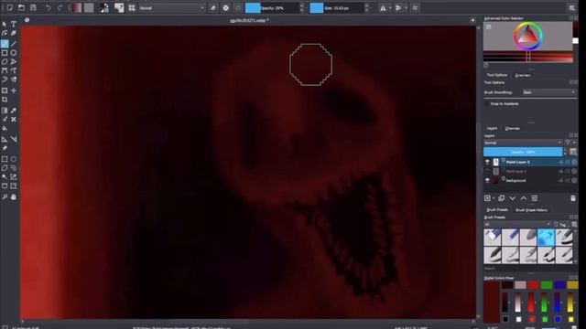The width and height of the screenshot is (586, 329).
Task: Select the Elliptical Selection tool
Action: pos(14,159)
